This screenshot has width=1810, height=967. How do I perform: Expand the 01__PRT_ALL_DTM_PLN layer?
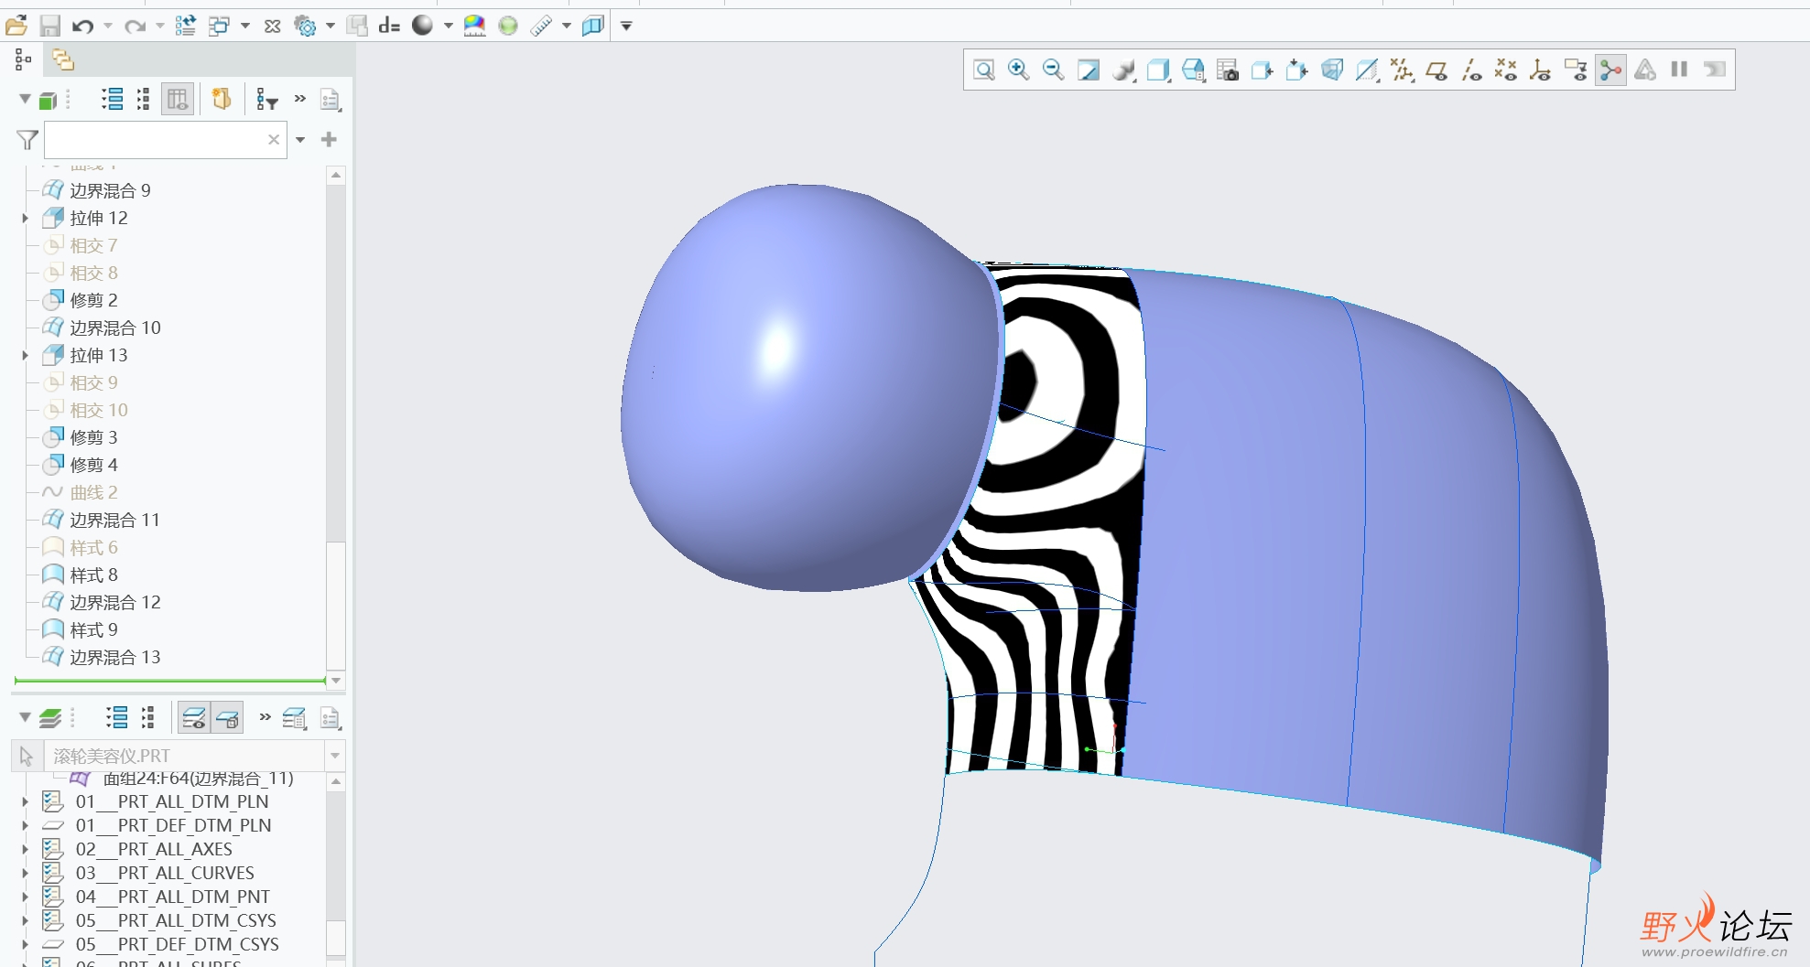[26, 801]
